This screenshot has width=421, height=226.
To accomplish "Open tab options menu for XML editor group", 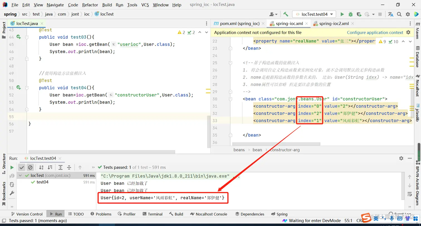I will click(410, 24).
